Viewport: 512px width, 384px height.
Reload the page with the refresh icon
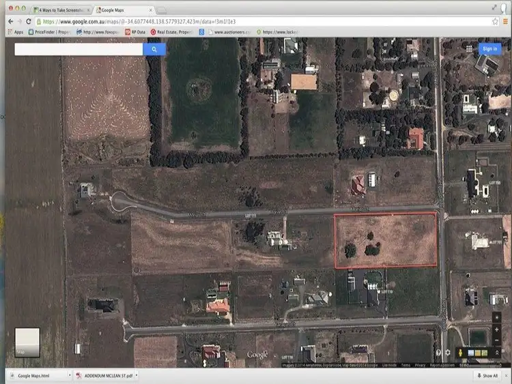click(x=29, y=22)
